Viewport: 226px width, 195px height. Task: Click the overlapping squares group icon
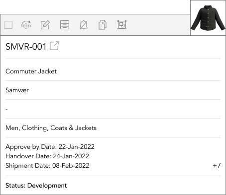tap(122, 25)
